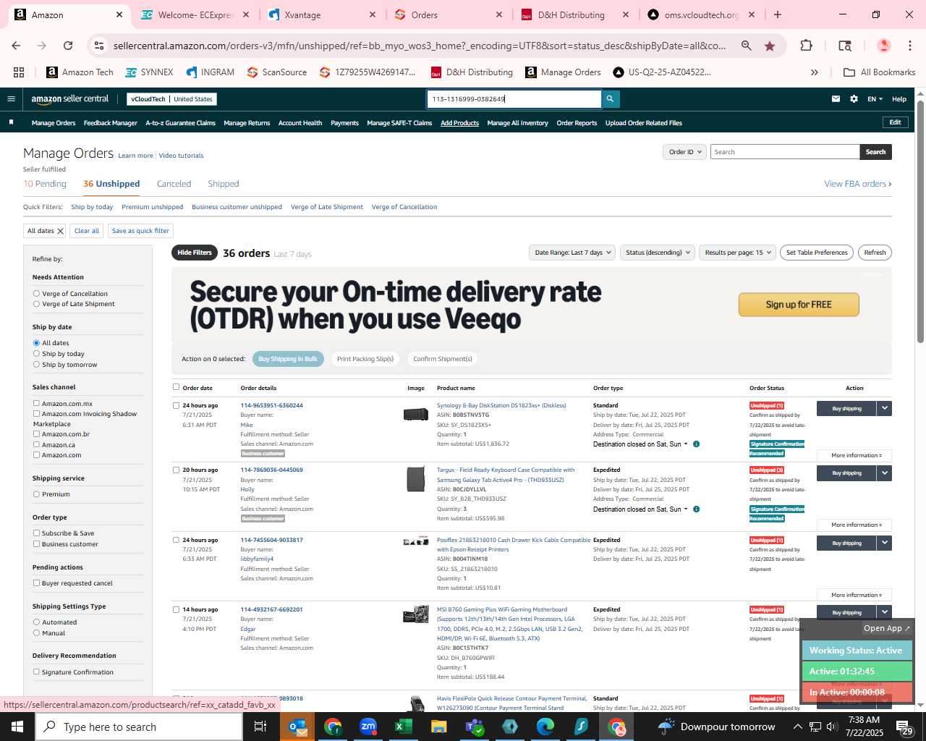The width and height of the screenshot is (926, 741).
Task: Open Microsoft Edge from the taskbar
Action: tap(545, 727)
